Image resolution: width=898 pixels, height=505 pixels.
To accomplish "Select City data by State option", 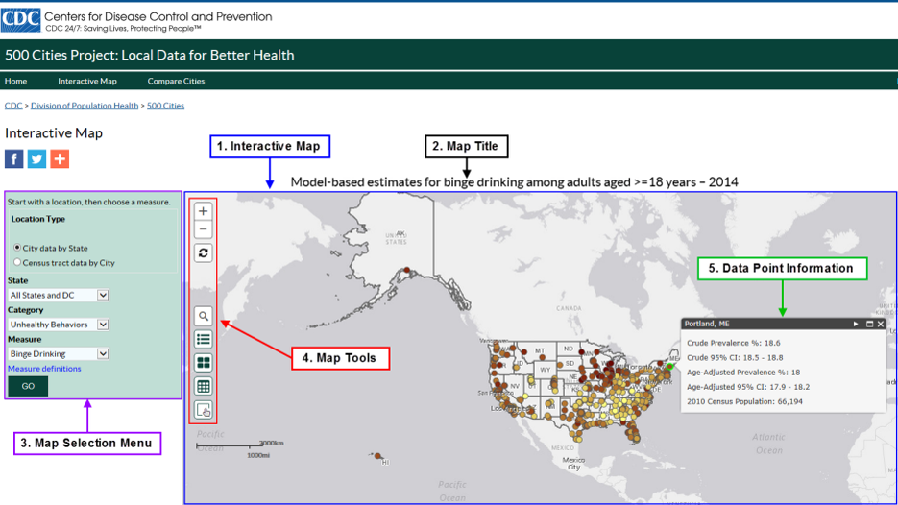I will point(17,248).
